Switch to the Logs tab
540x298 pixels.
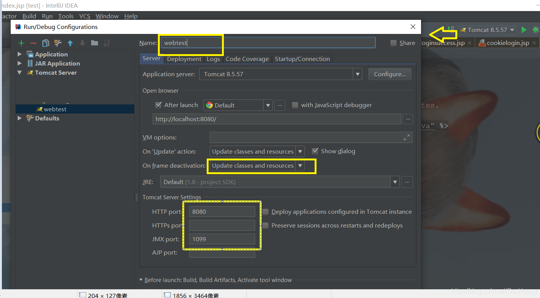tap(214, 59)
